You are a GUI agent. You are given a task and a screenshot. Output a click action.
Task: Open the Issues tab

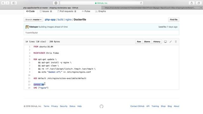(46, 11)
